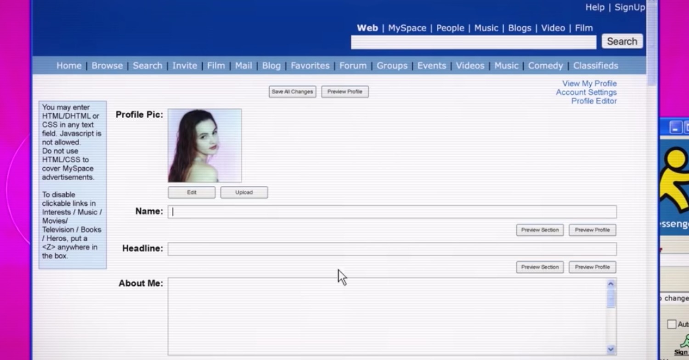Click Edit button below the profile pic

pos(192,192)
